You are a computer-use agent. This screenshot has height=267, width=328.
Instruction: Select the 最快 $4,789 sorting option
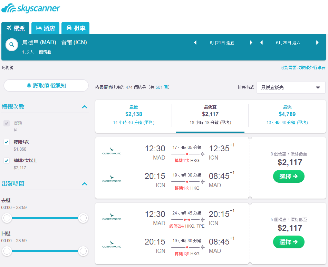point(287,115)
